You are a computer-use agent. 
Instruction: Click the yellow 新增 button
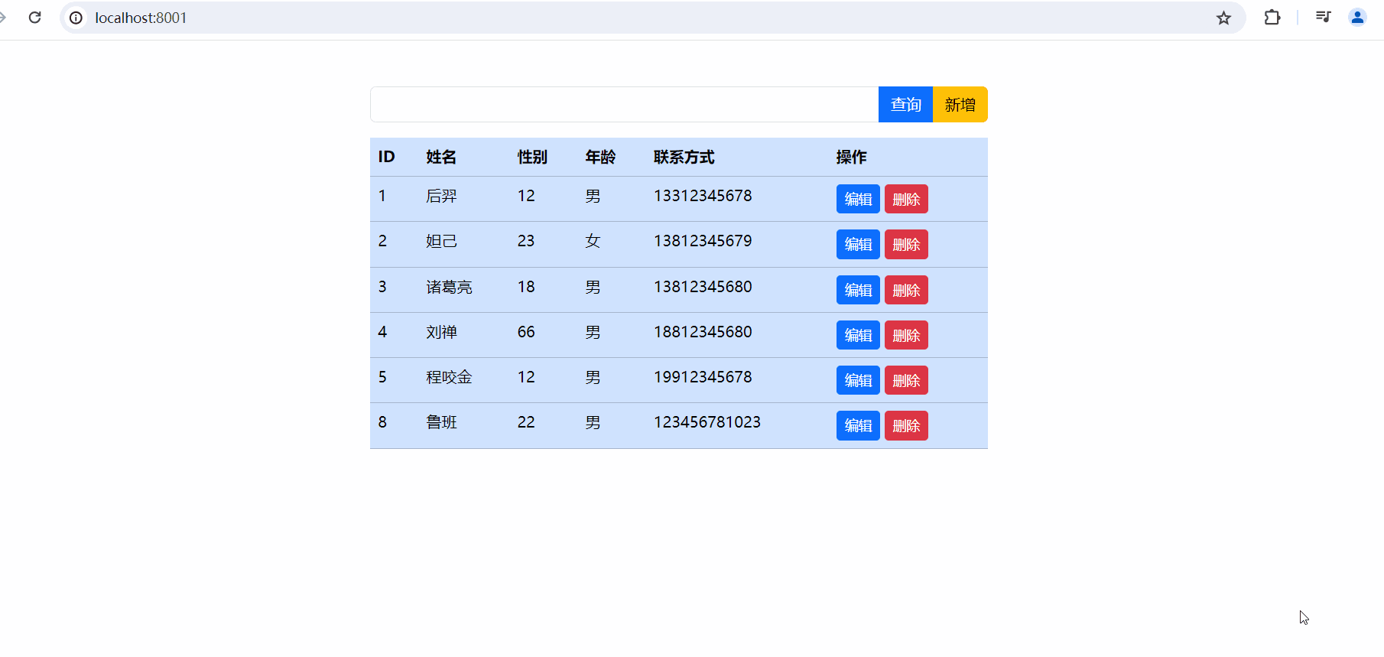tap(960, 104)
